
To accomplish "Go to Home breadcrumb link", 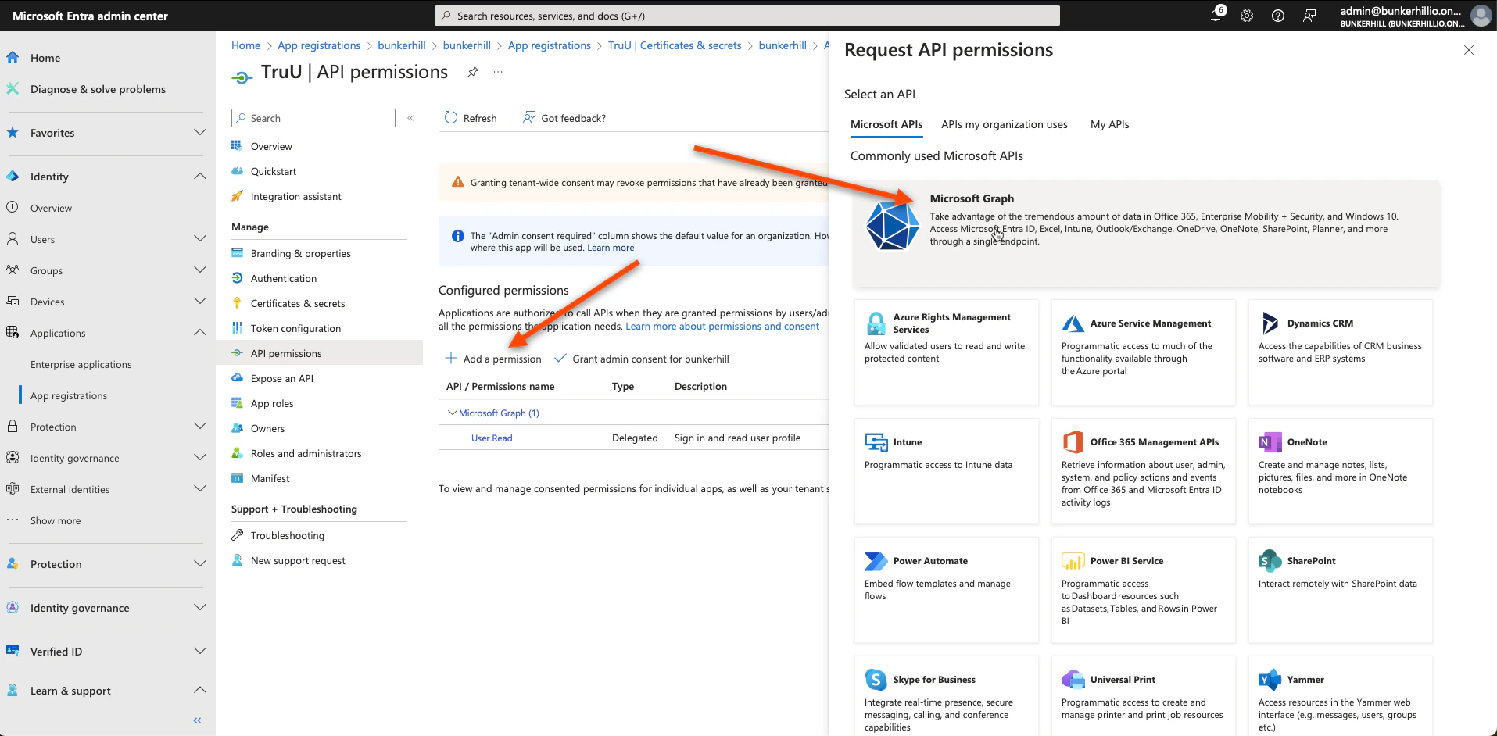I will click(x=245, y=45).
